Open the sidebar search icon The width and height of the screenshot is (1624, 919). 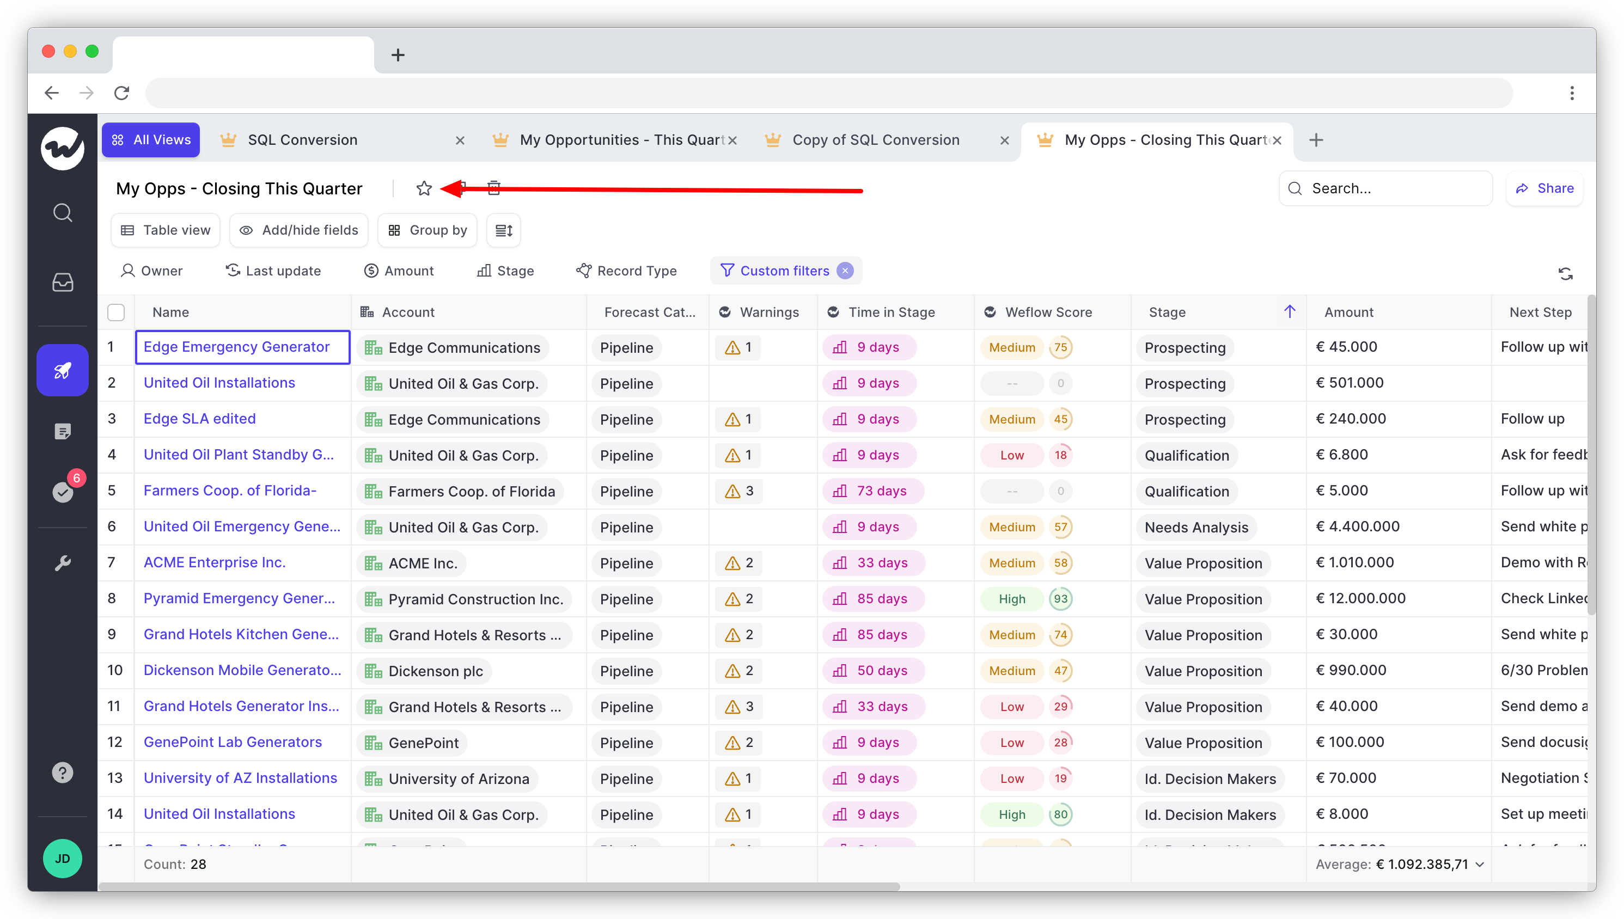(63, 213)
